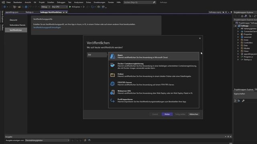Image resolution: width=257 pixels, height=144 pixels.
Task: Click the Zurück button
Action: 155,114
